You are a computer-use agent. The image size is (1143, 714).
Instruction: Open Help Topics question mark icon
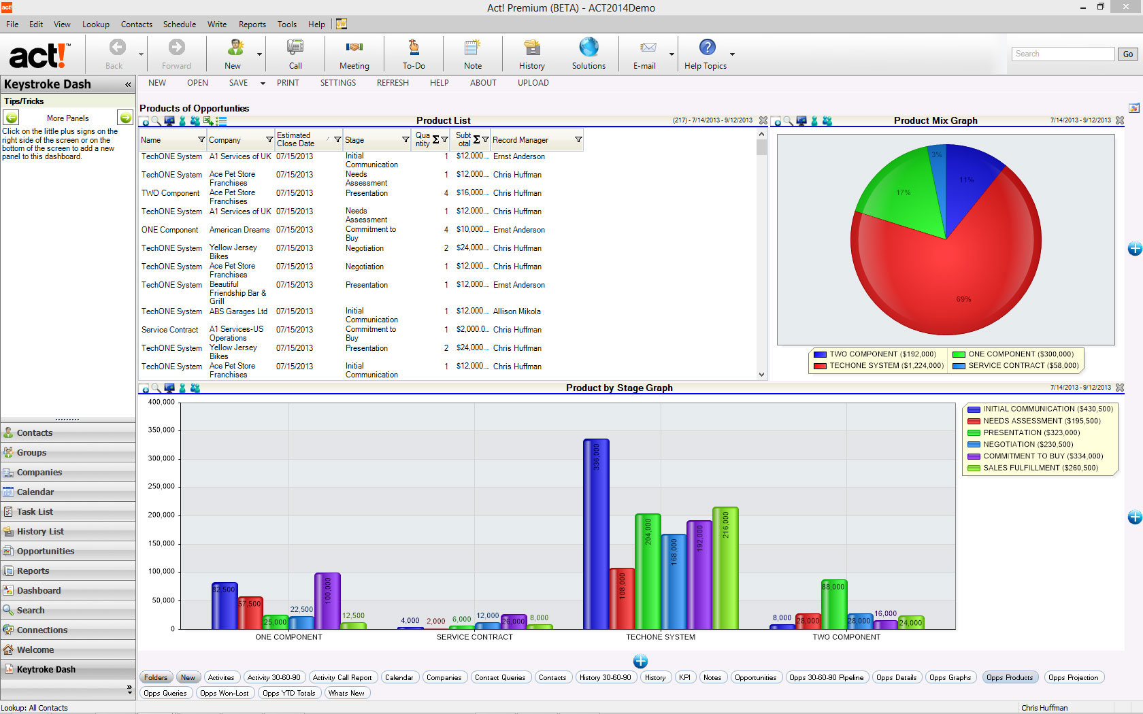[708, 47]
